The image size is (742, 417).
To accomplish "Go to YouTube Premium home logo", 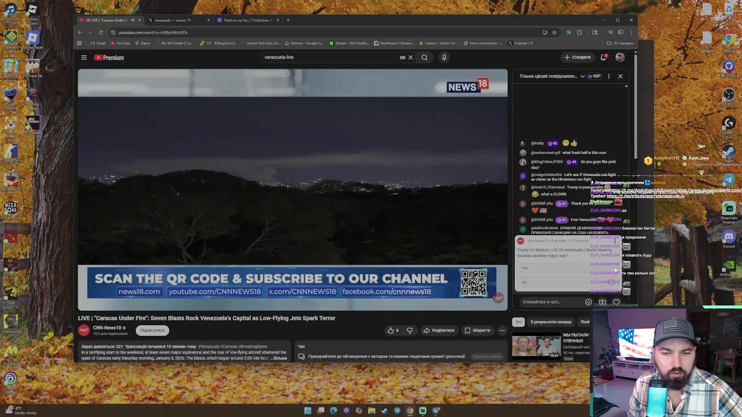I will [109, 57].
